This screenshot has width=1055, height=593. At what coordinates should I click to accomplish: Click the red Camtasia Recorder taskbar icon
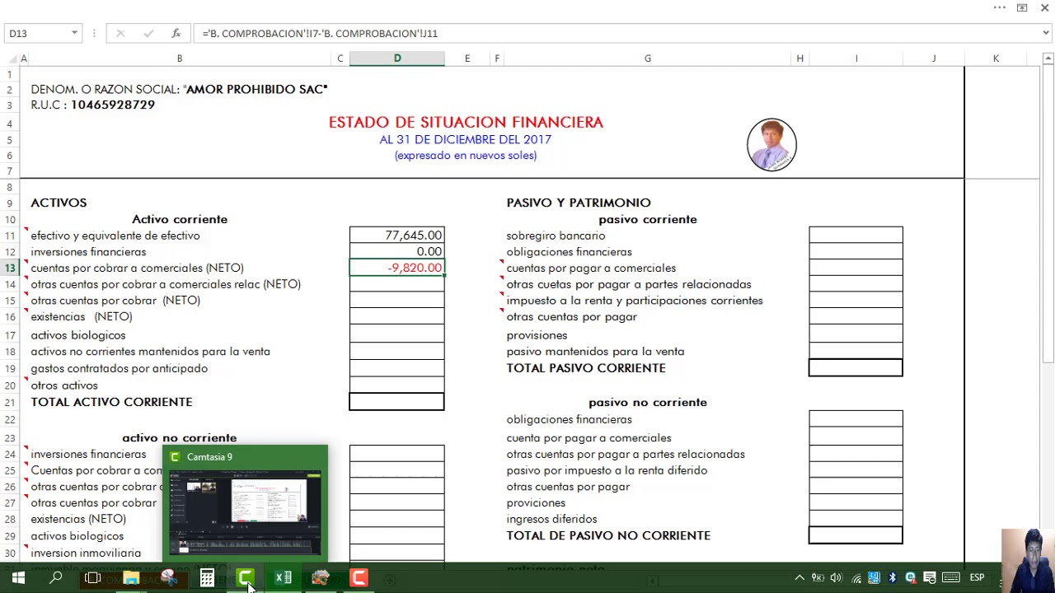pyautogui.click(x=359, y=578)
